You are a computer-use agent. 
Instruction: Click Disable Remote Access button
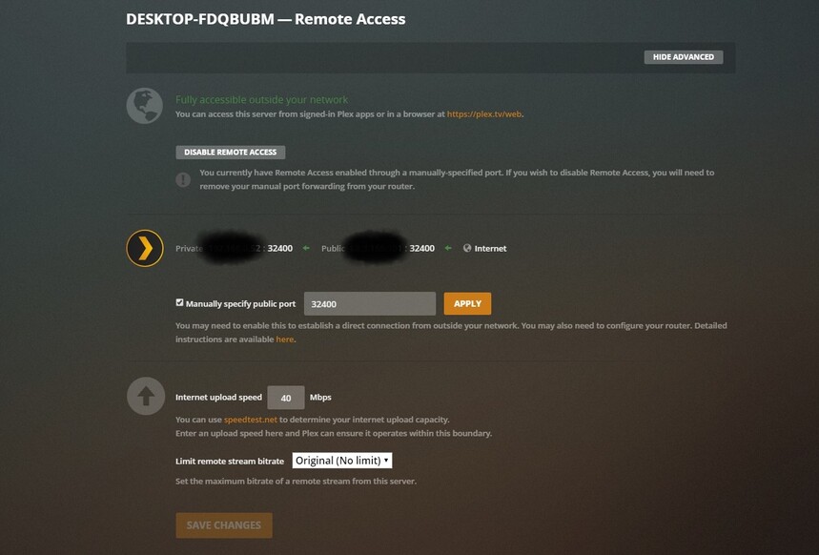click(231, 152)
